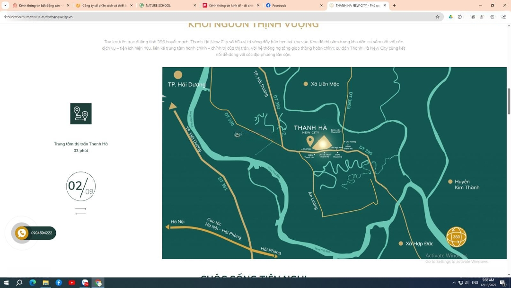Click the route location pins icon
Image resolution: width=511 pixels, height=288 pixels.
81,114
